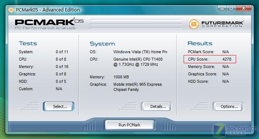Click the System section heading

point(102,44)
